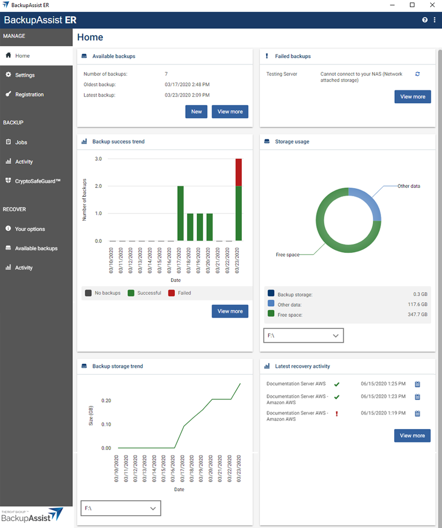Click the Failed backups exclamation icon
Screen dimensions: 442x528
pyautogui.click(x=267, y=56)
